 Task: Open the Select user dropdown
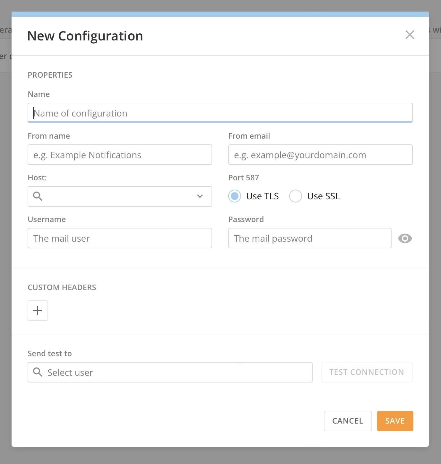coord(177,372)
